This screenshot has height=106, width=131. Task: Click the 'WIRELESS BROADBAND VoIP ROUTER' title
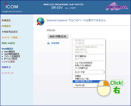[63, 4]
